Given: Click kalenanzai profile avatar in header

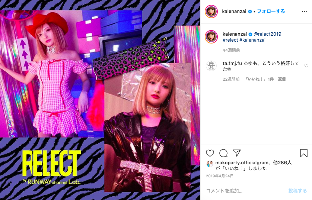Looking at the screenshot, I should point(211,12).
